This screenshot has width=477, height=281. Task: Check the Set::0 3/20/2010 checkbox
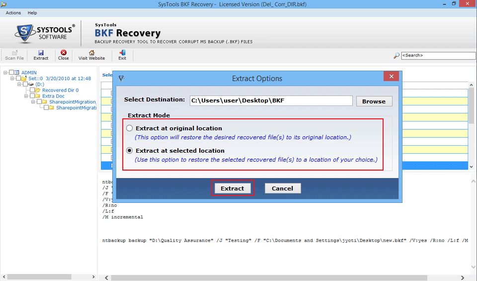(18, 79)
